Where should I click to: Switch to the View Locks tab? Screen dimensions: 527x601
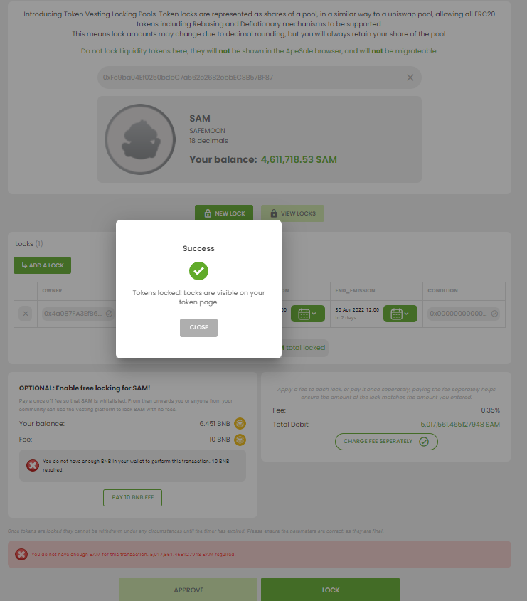pos(292,213)
